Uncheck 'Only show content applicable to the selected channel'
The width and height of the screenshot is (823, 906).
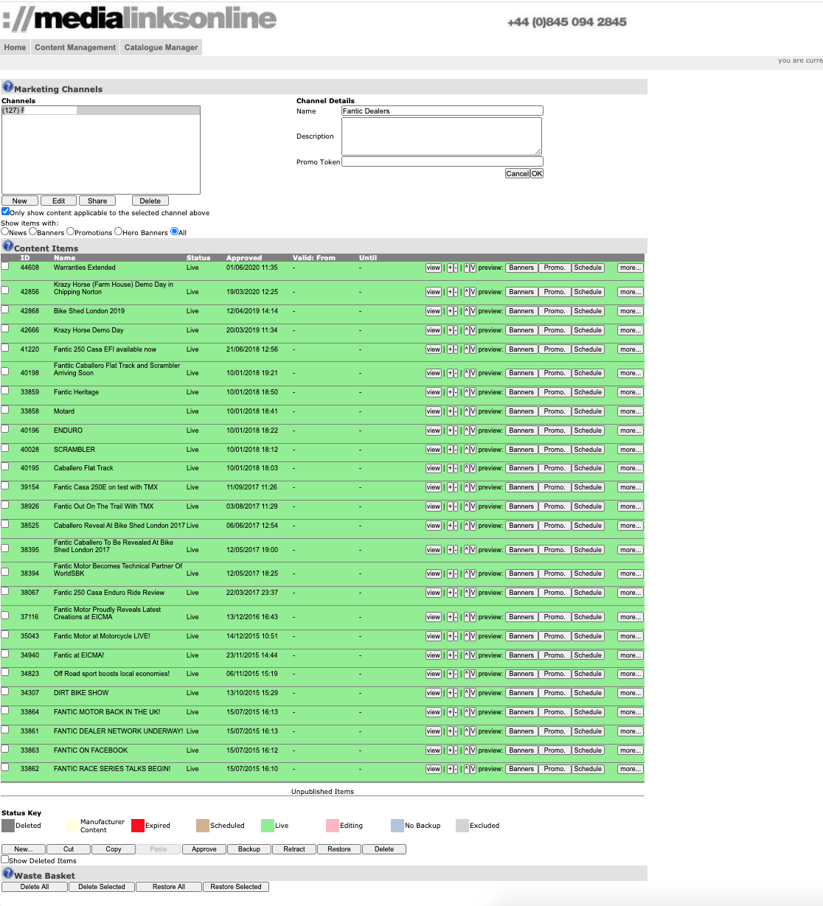[6, 211]
